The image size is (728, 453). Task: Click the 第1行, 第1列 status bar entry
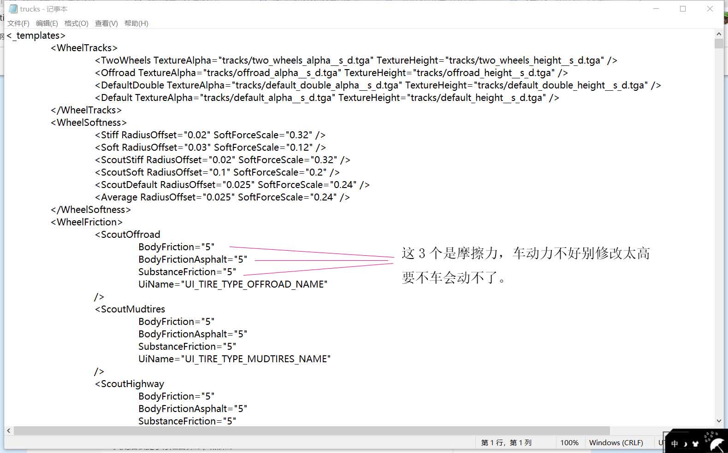506,442
